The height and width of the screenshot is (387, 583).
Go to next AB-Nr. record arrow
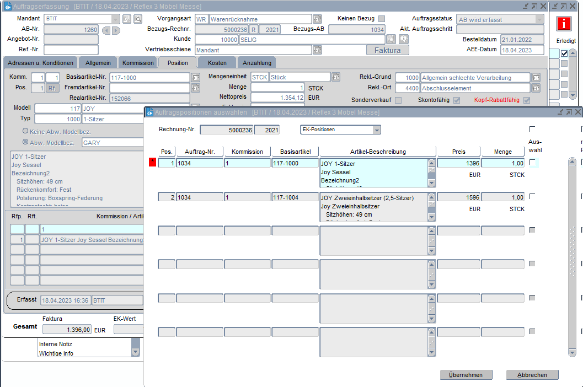click(116, 30)
